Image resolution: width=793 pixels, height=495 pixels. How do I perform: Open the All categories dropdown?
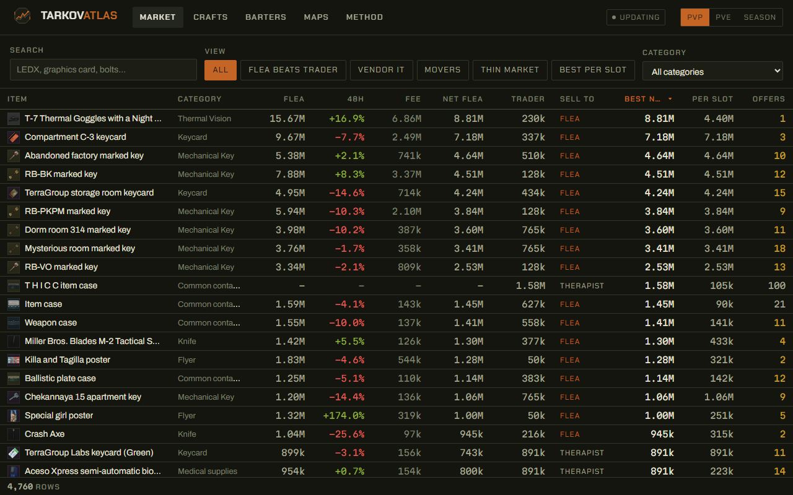(x=712, y=71)
